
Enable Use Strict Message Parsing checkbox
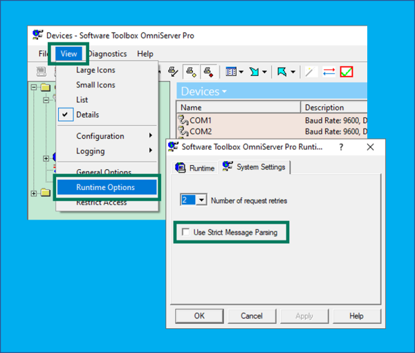(x=185, y=233)
